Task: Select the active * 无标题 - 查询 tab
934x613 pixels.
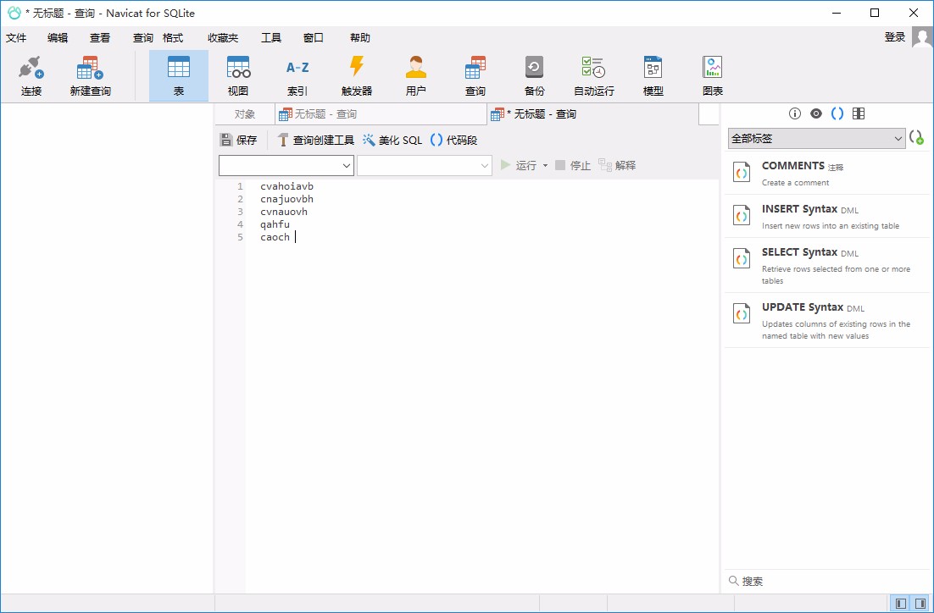Action: pos(592,114)
